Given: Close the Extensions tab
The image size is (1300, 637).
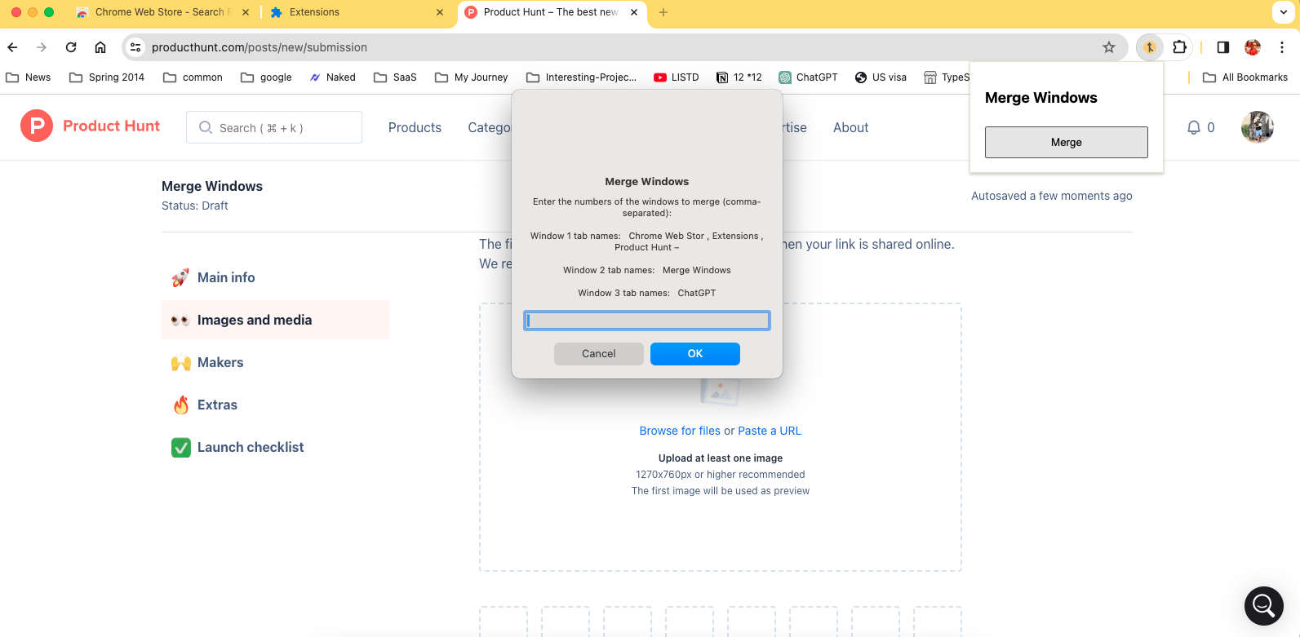Looking at the screenshot, I should [x=440, y=12].
